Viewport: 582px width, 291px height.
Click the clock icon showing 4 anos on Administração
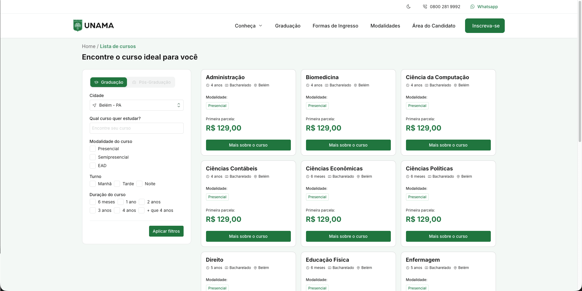tap(208, 85)
